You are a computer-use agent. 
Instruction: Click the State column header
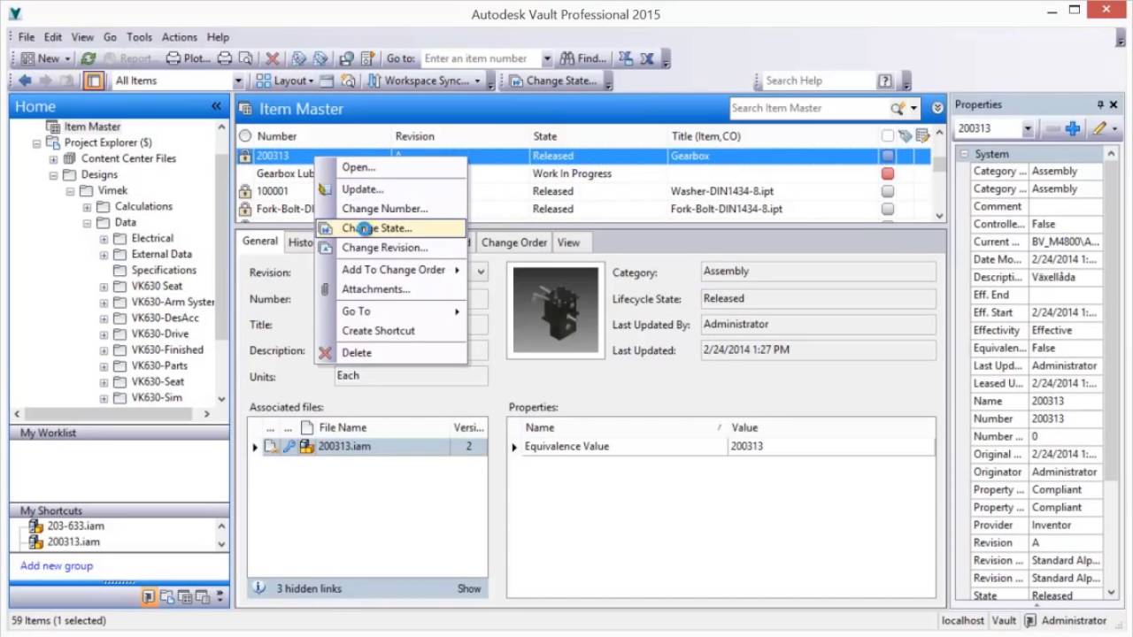tap(597, 136)
